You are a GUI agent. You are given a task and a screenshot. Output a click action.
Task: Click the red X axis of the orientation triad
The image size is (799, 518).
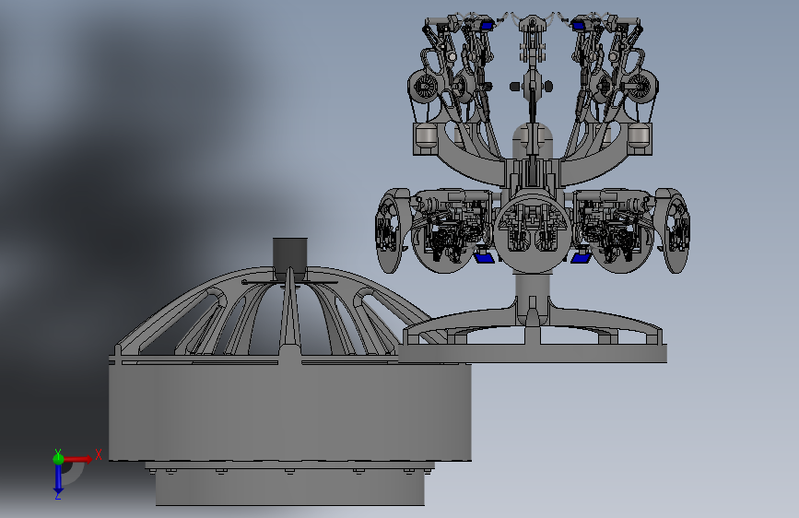[x=77, y=459]
